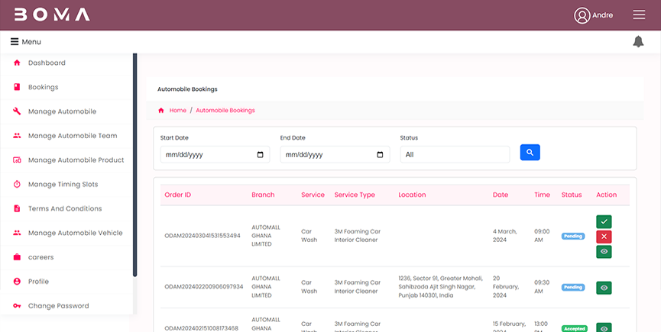Reject the first booking with red X
Image resolution: width=661 pixels, height=332 pixels.
604,237
